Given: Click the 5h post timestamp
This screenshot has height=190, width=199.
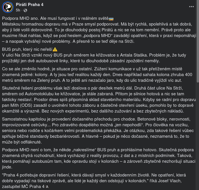Looking at the screenshot, I should [18, 10].
